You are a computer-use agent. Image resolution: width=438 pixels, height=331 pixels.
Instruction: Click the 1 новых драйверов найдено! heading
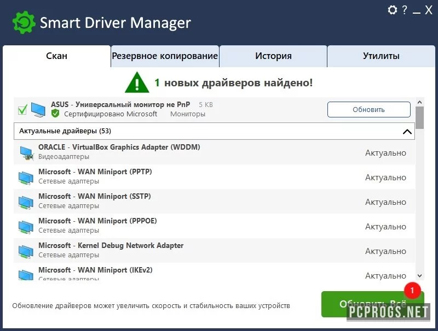(x=234, y=83)
